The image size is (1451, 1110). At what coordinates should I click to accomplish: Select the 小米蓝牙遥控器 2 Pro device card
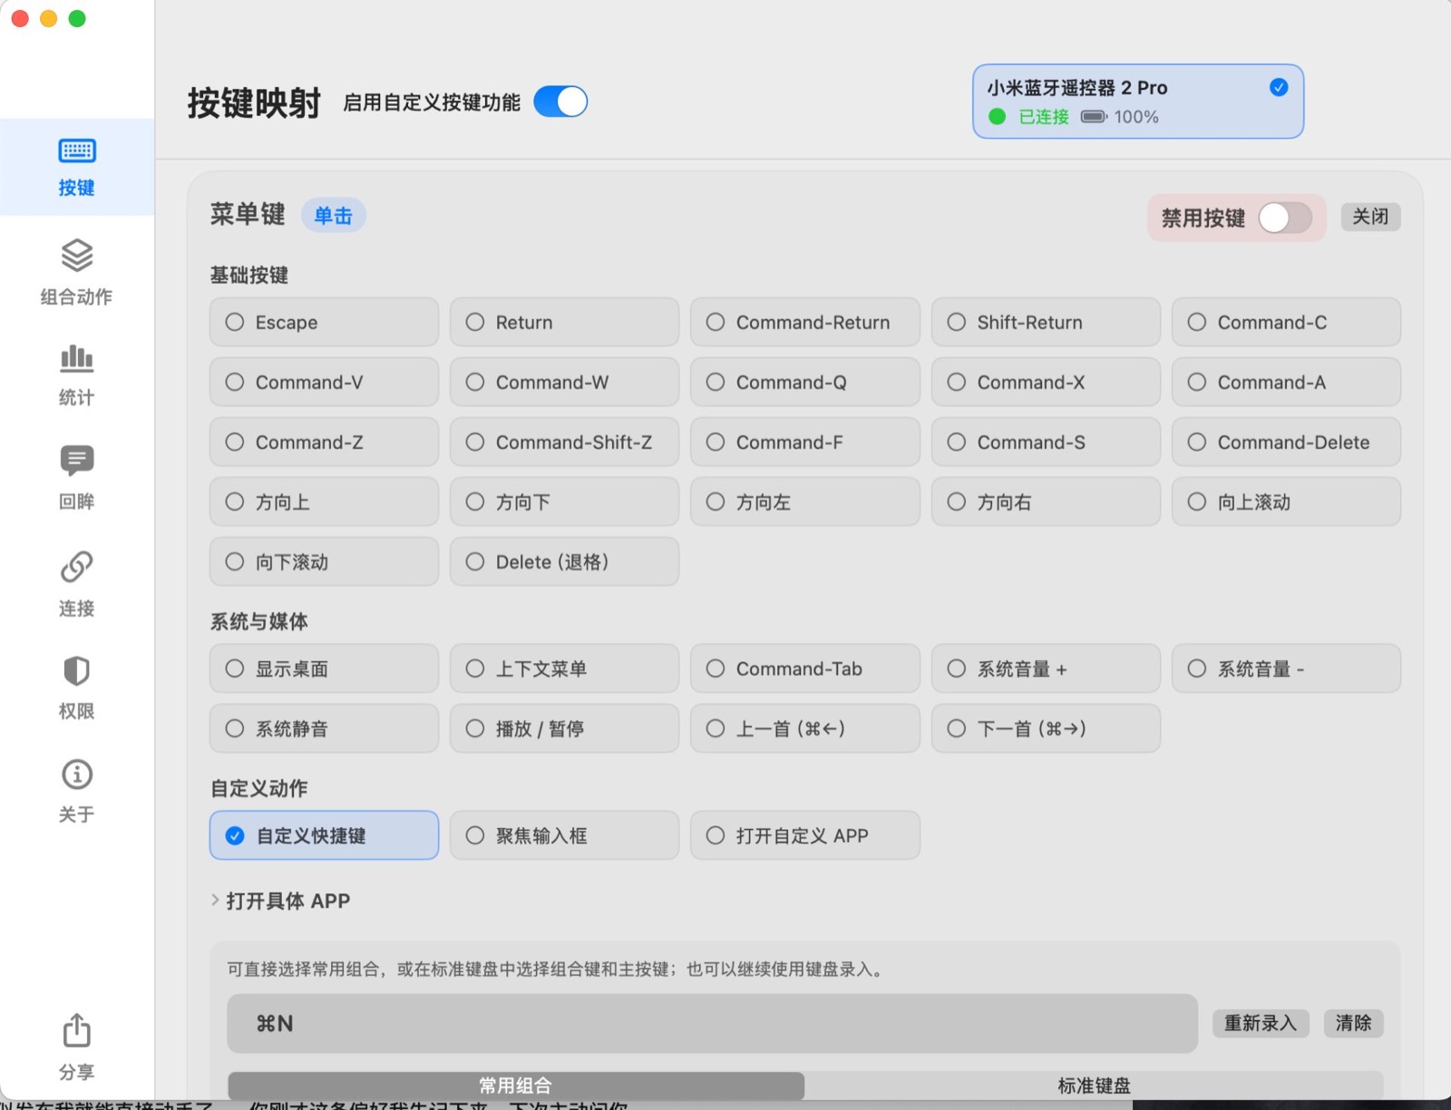click(x=1138, y=102)
